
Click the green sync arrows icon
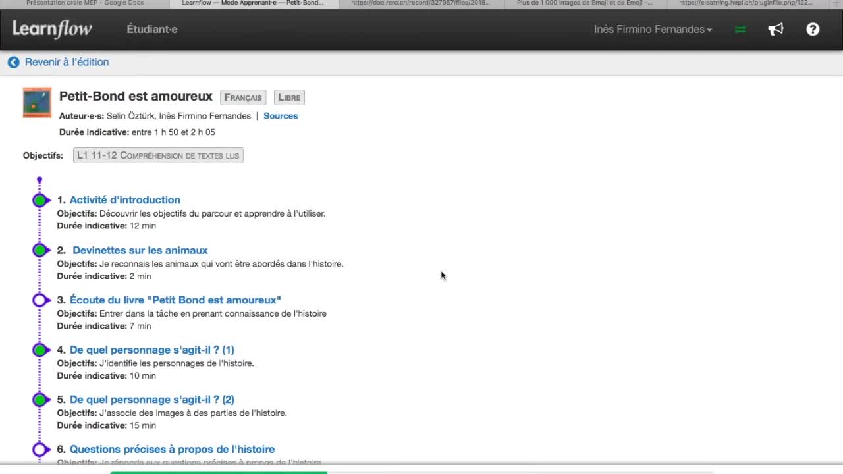tap(740, 30)
